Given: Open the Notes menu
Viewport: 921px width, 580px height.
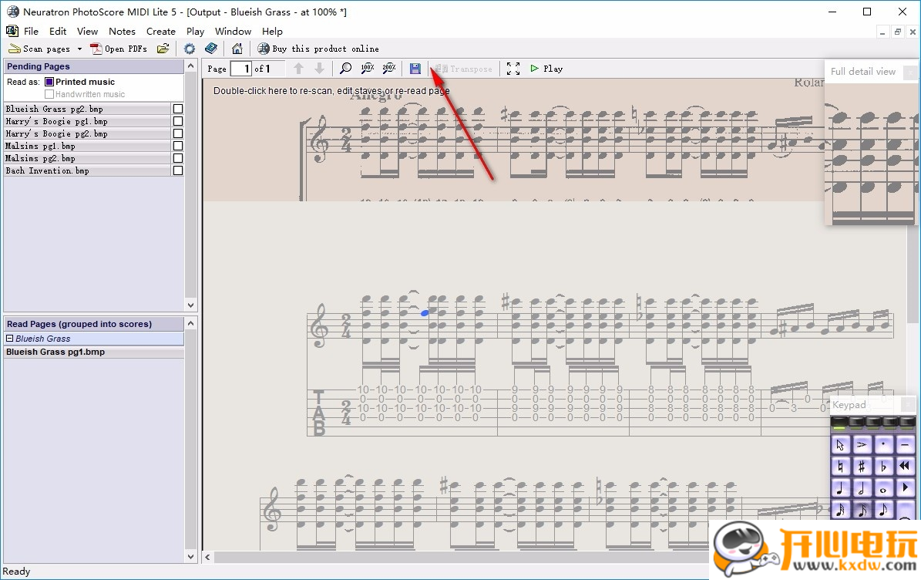Looking at the screenshot, I should coord(122,32).
